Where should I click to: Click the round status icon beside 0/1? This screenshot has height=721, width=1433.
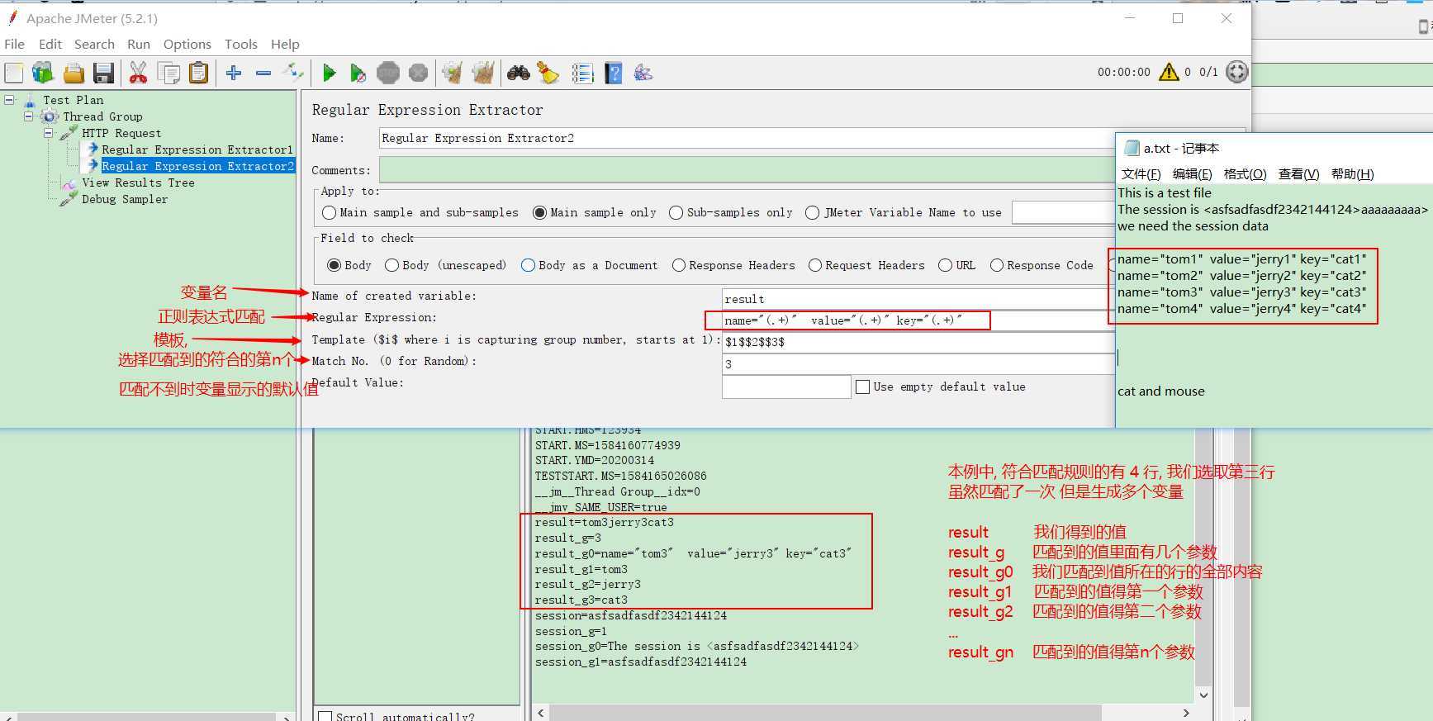coord(1236,72)
